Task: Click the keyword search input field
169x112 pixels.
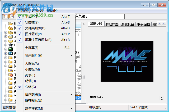Action: [100, 16]
